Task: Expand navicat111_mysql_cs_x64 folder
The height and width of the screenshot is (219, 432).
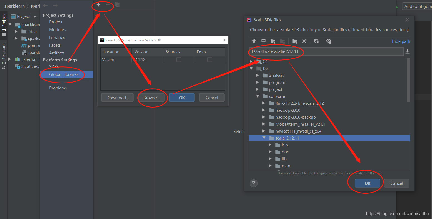Action: 264,131
